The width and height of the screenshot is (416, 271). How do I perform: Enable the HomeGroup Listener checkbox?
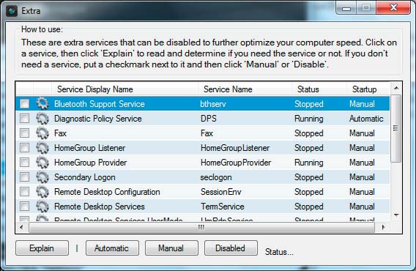[24, 147]
